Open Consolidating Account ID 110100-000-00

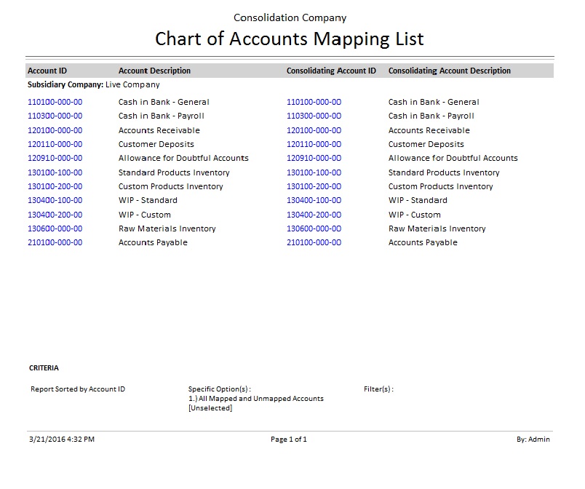click(314, 102)
